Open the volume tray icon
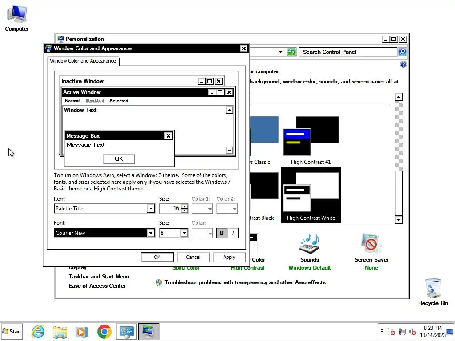This screenshot has width=455, height=341. [x=412, y=331]
